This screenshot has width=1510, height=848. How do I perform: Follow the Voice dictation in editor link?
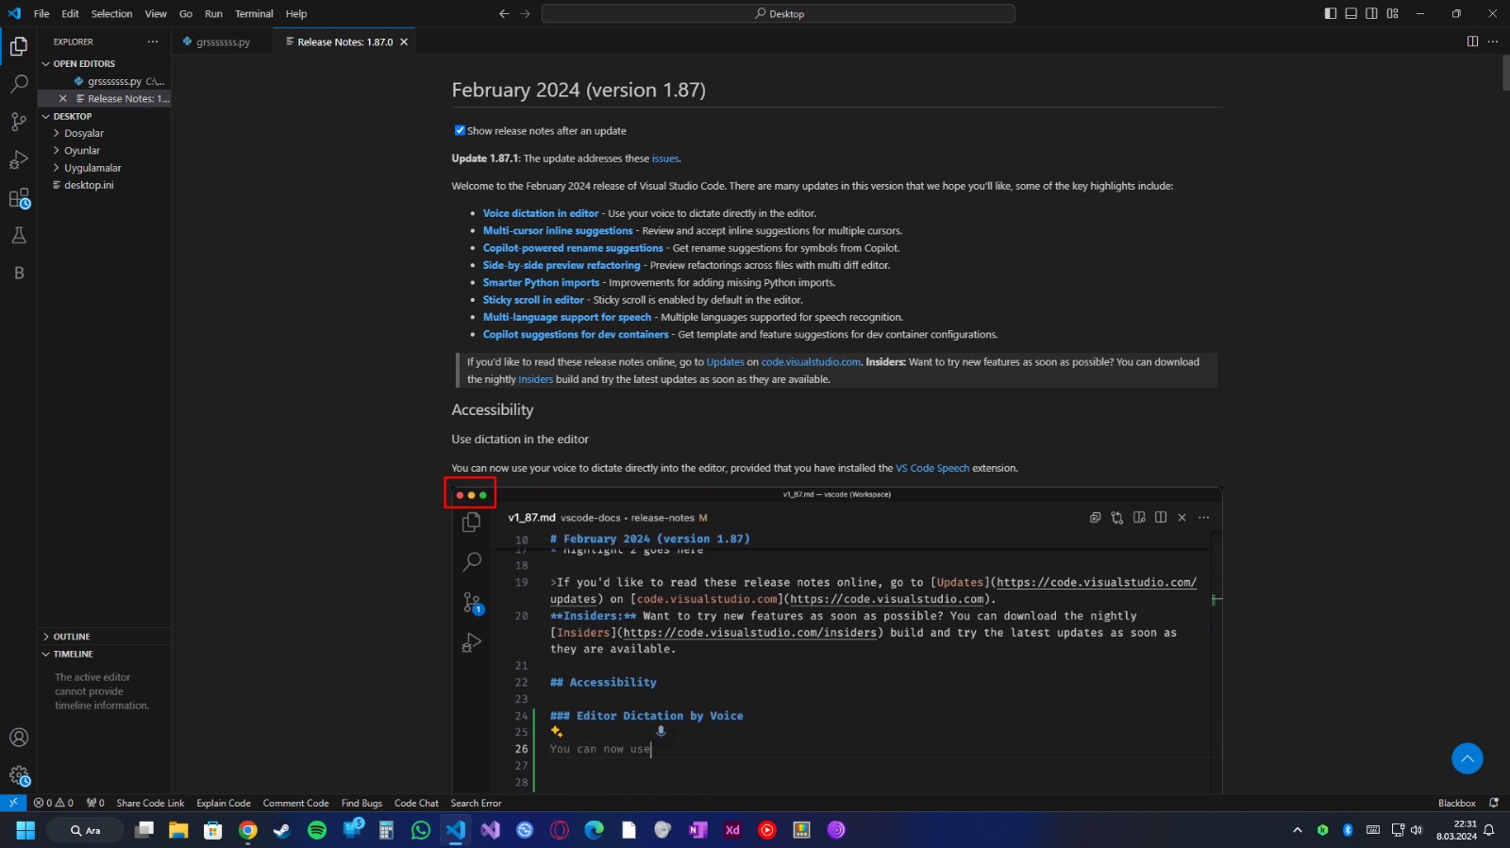click(x=541, y=213)
